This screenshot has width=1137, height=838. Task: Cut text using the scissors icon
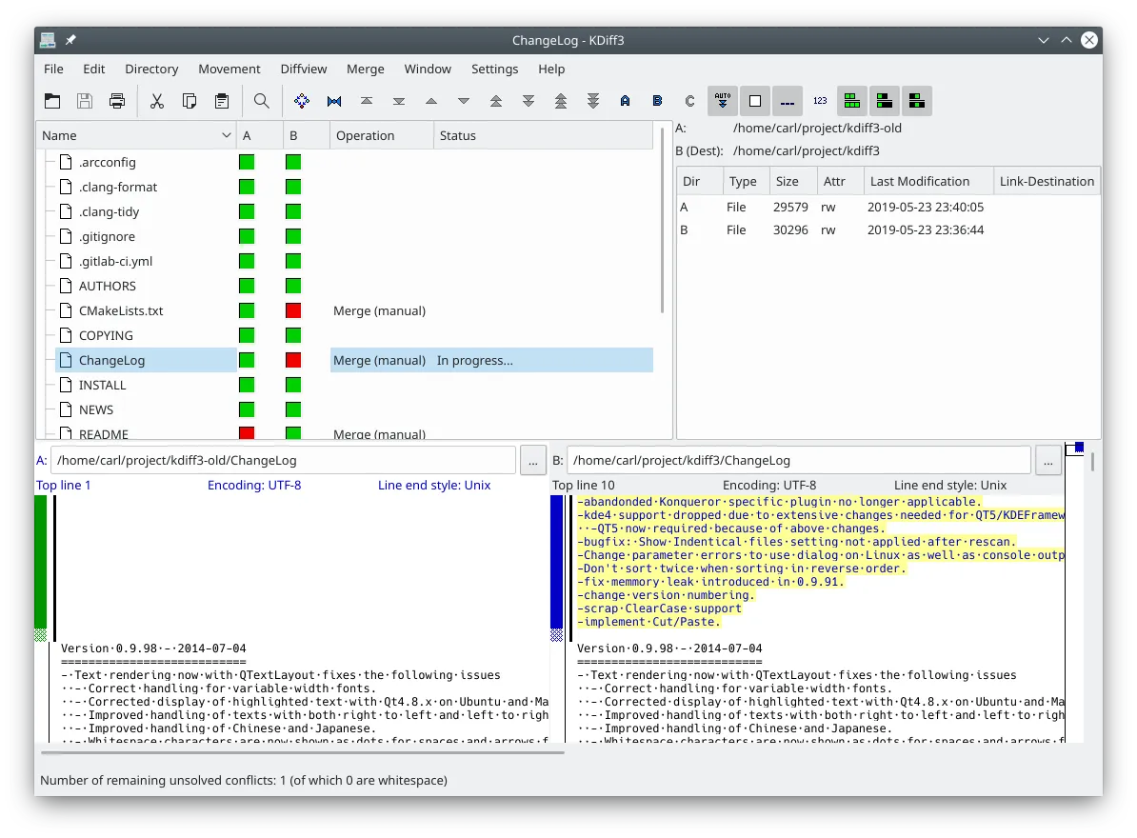tap(157, 100)
